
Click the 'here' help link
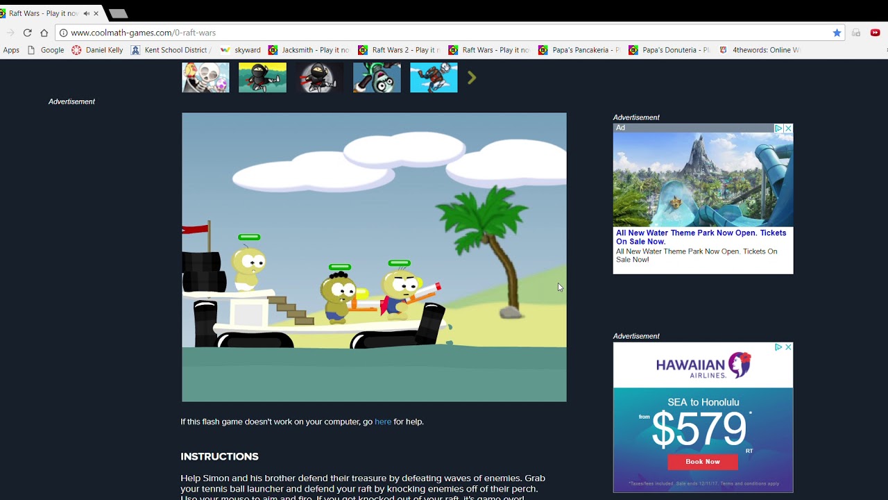point(383,422)
